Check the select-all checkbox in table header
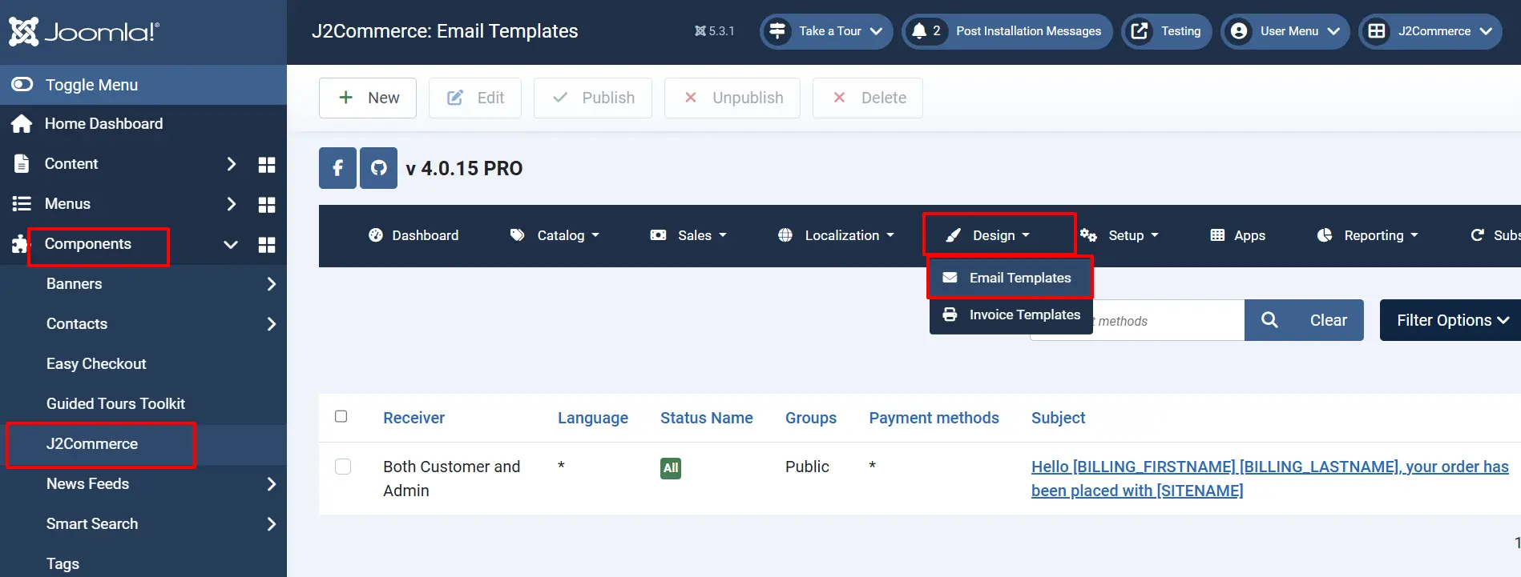The width and height of the screenshot is (1521, 577). pos(341,416)
